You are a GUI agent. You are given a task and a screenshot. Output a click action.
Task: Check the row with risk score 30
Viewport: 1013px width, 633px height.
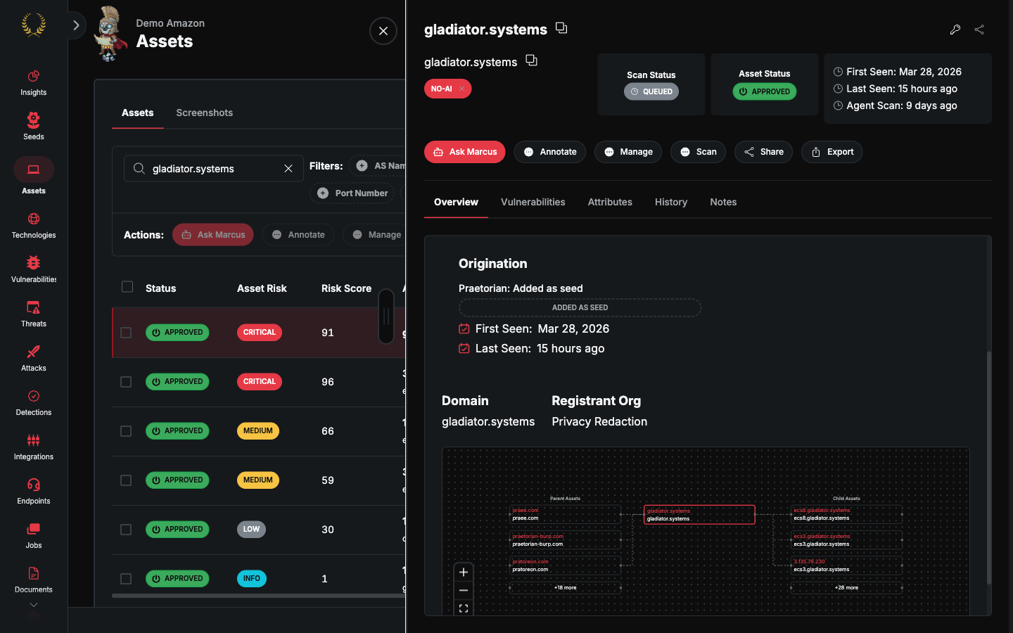tap(126, 530)
